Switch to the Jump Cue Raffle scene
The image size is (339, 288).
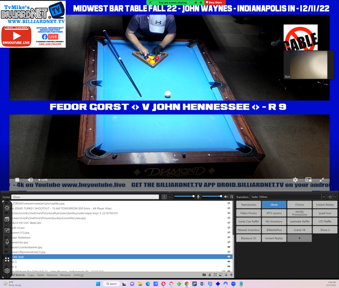[x=249, y=221]
